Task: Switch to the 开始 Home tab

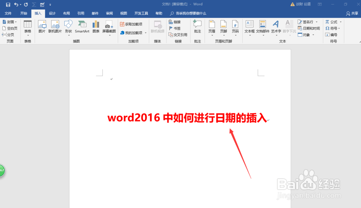Action: click(24, 13)
